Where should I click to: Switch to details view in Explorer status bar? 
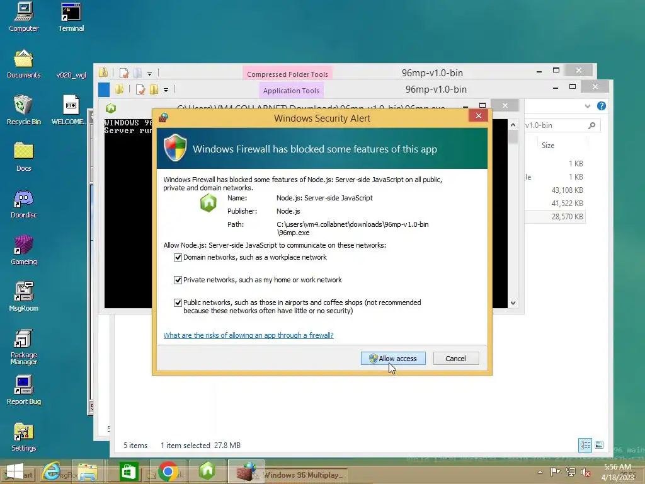pos(585,445)
